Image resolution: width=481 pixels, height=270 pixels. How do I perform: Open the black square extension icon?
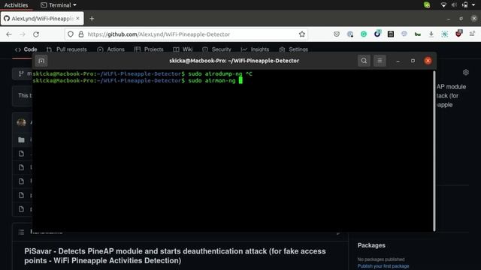(x=391, y=34)
